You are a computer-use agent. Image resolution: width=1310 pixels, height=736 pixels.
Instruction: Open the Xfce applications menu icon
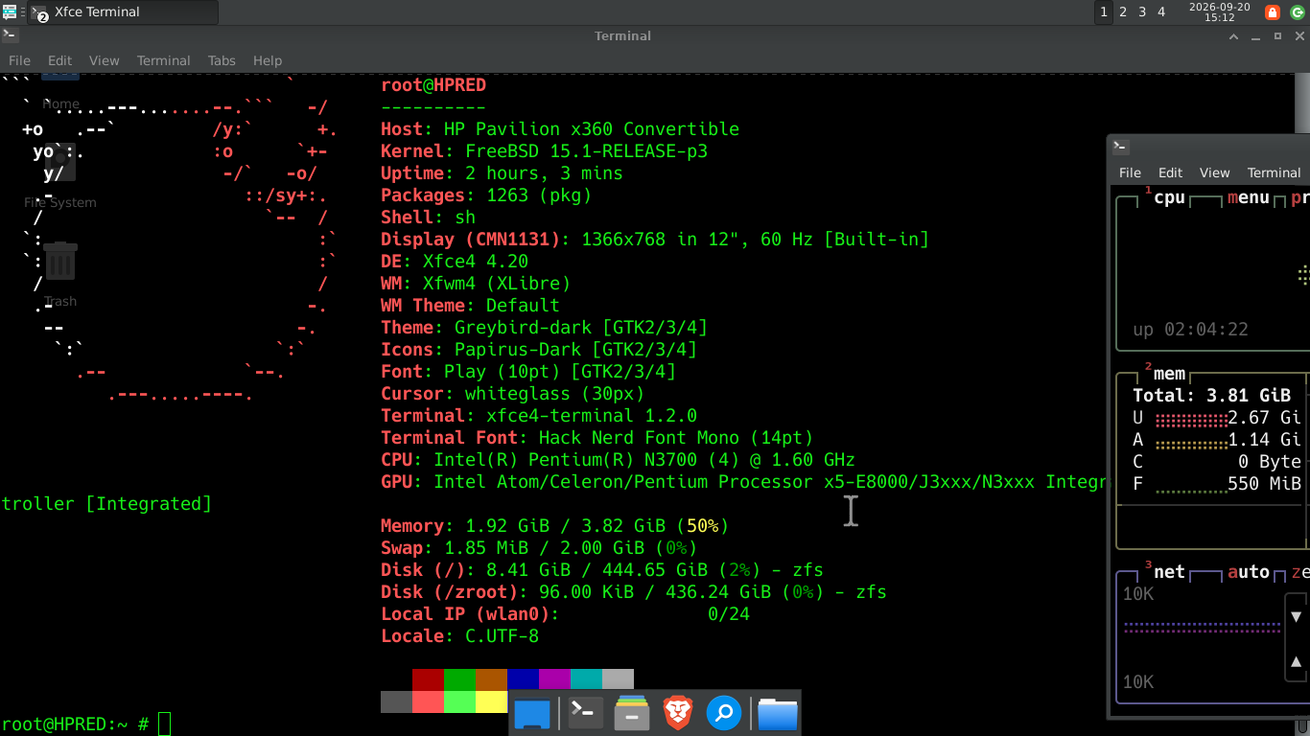(x=9, y=12)
